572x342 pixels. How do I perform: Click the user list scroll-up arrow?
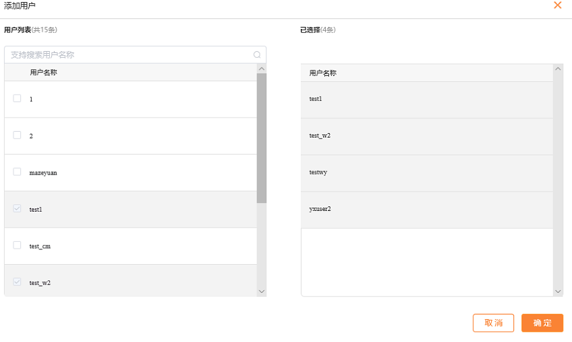coord(262,69)
